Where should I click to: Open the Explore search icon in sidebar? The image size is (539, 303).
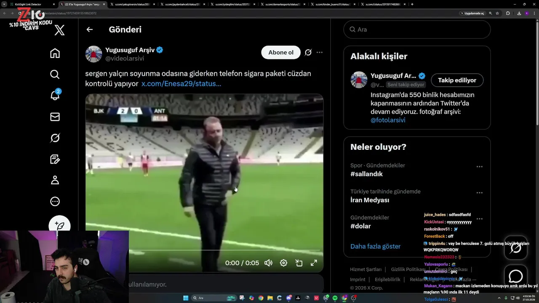tap(55, 74)
